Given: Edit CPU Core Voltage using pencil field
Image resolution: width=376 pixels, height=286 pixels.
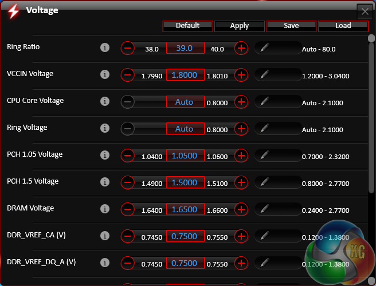Looking at the screenshot, I should (278, 101).
